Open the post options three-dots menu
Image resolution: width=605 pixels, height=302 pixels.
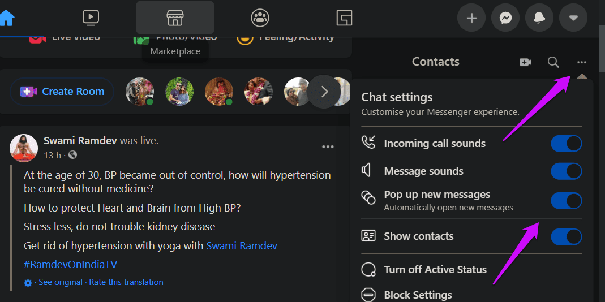(328, 146)
